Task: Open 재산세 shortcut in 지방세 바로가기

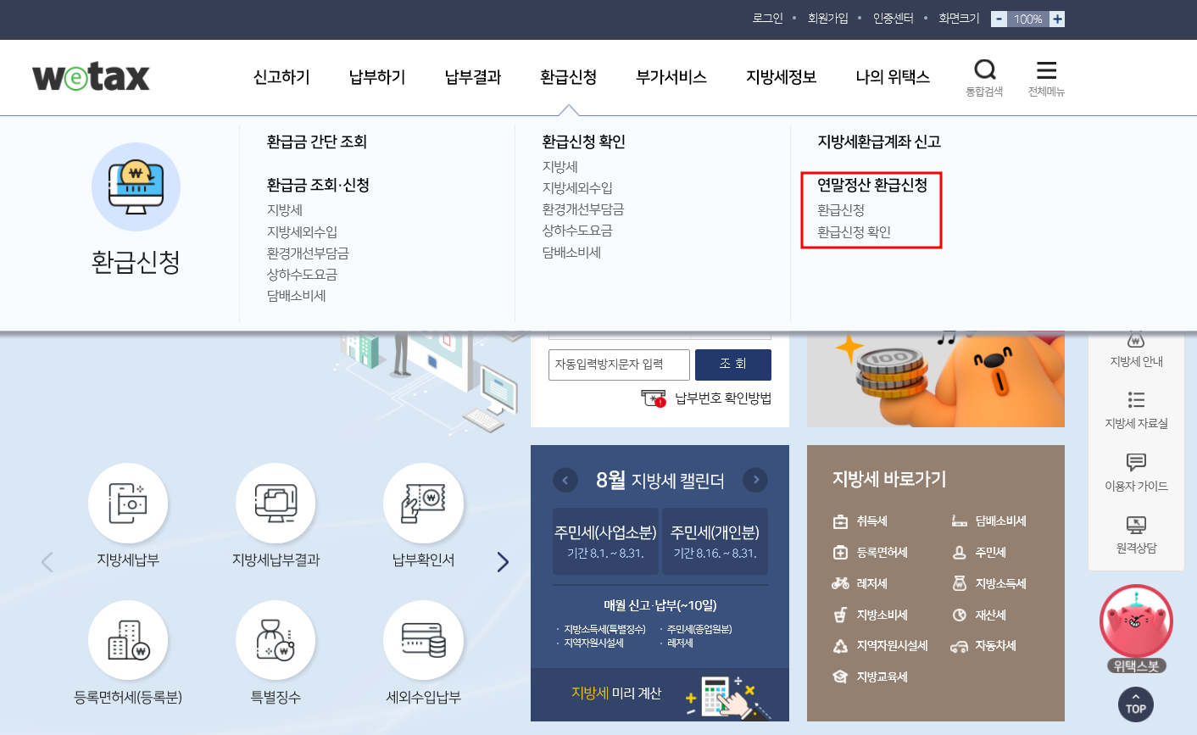Action: 979,615
